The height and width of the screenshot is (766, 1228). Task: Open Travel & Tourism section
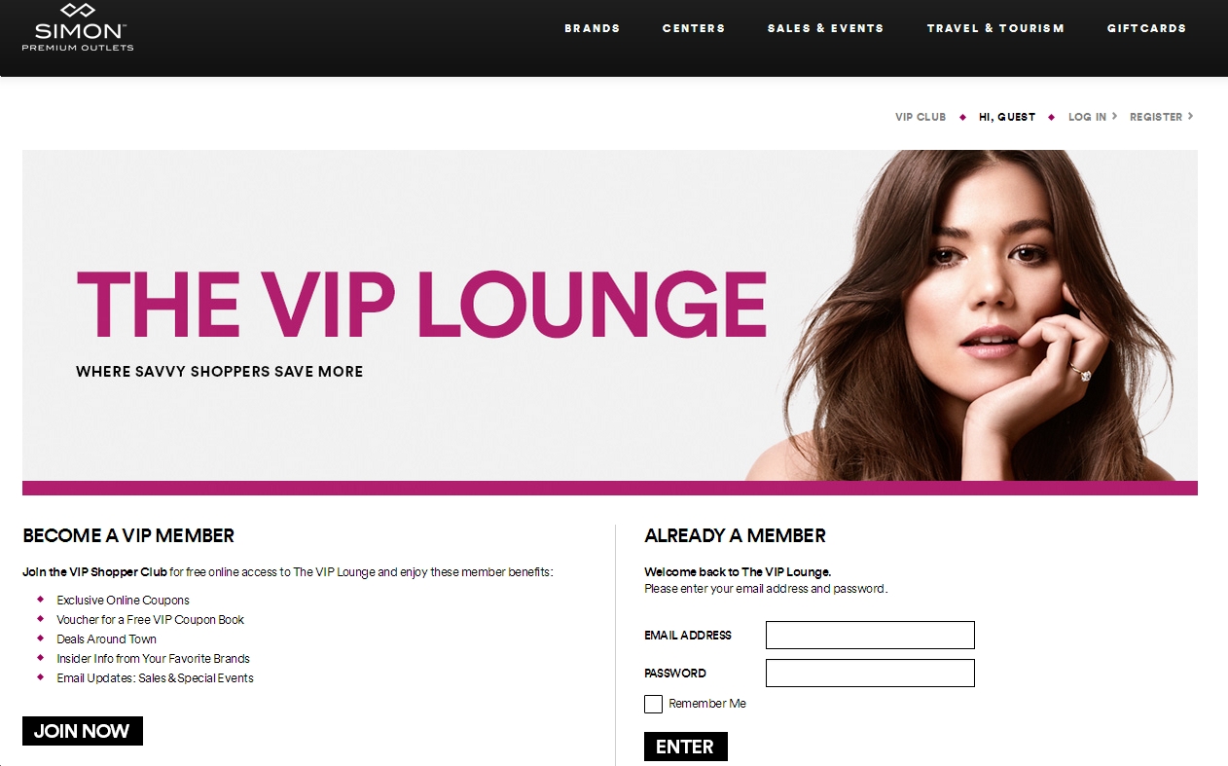995,28
